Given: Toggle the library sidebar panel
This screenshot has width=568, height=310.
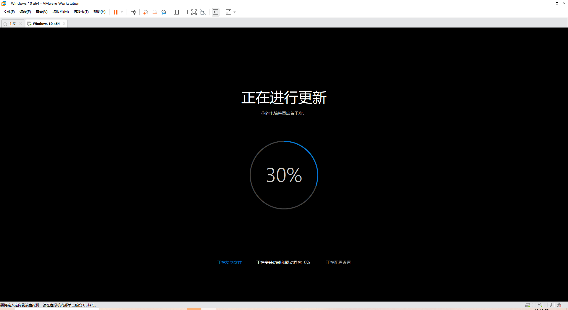Looking at the screenshot, I should (176, 12).
